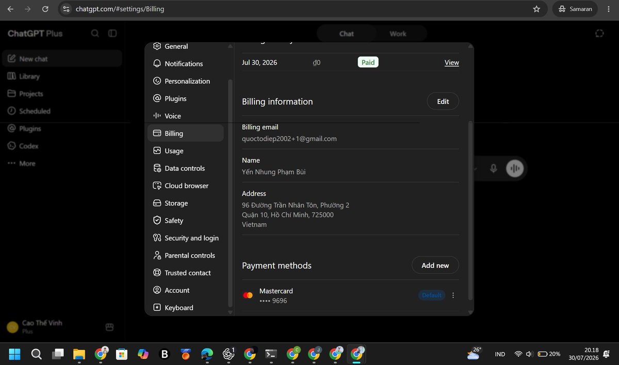Edit the billing information

(x=443, y=101)
